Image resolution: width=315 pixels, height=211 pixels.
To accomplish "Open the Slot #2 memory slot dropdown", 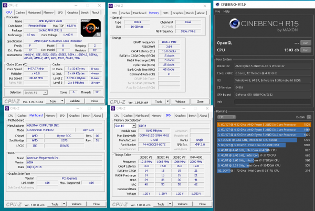I will pyautogui.click(x=122, y=126).
